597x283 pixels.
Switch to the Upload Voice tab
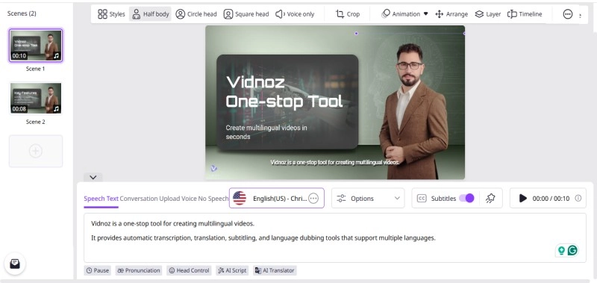click(x=178, y=199)
